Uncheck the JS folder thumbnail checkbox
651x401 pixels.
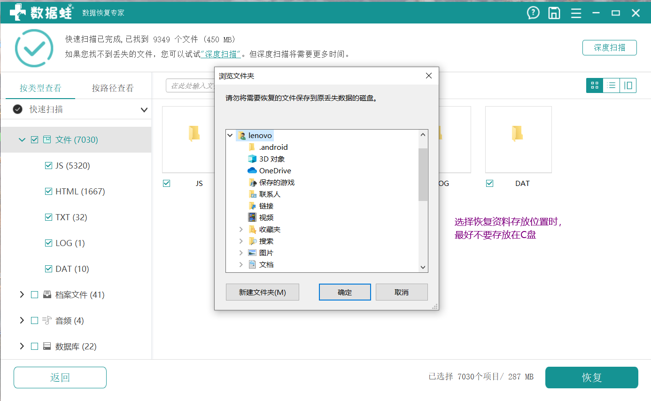(166, 183)
